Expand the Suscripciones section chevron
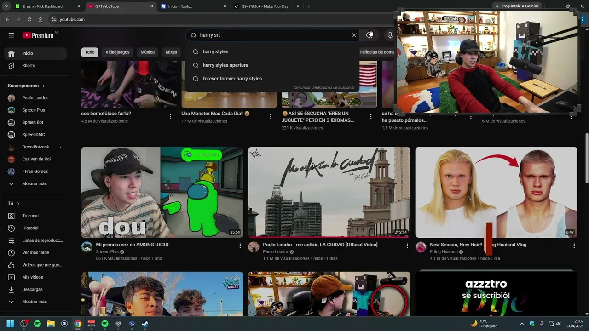This screenshot has height=331, width=589. coord(44,86)
